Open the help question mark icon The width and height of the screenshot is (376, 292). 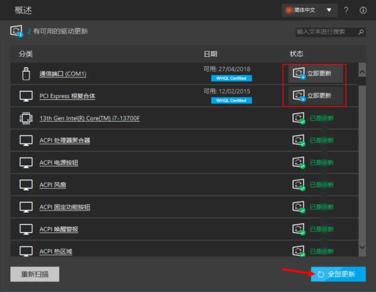[346, 10]
